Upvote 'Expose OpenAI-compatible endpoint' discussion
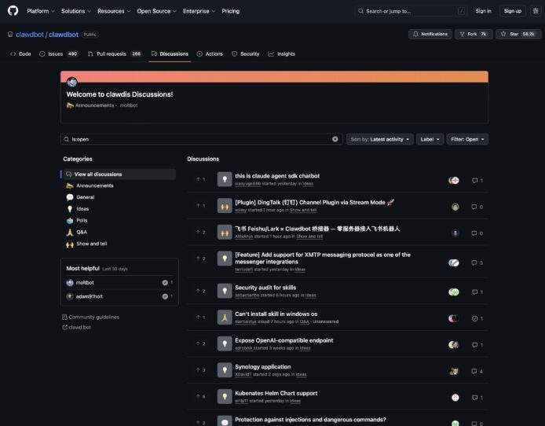 [199, 344]
